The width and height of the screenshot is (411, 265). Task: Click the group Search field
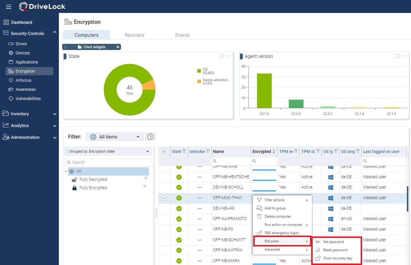(x=108, y=162)
